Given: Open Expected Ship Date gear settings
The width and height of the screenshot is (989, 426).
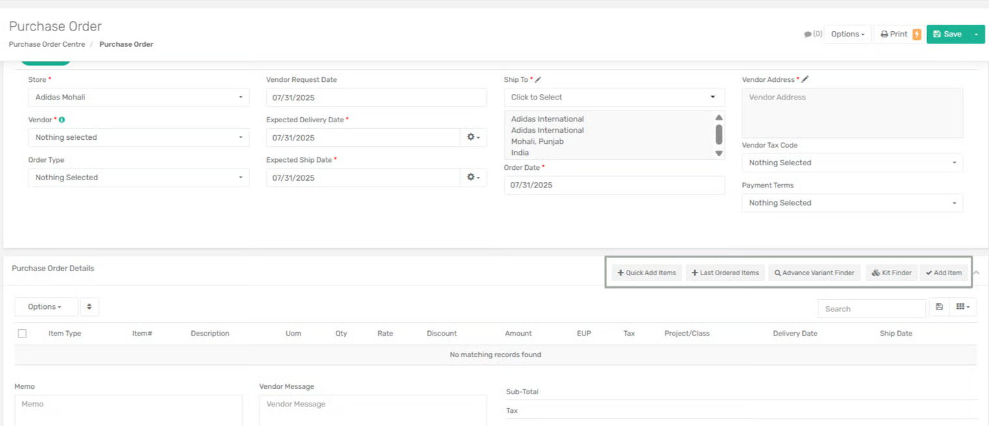Looking at the screenshot, I should coord(473,178).
